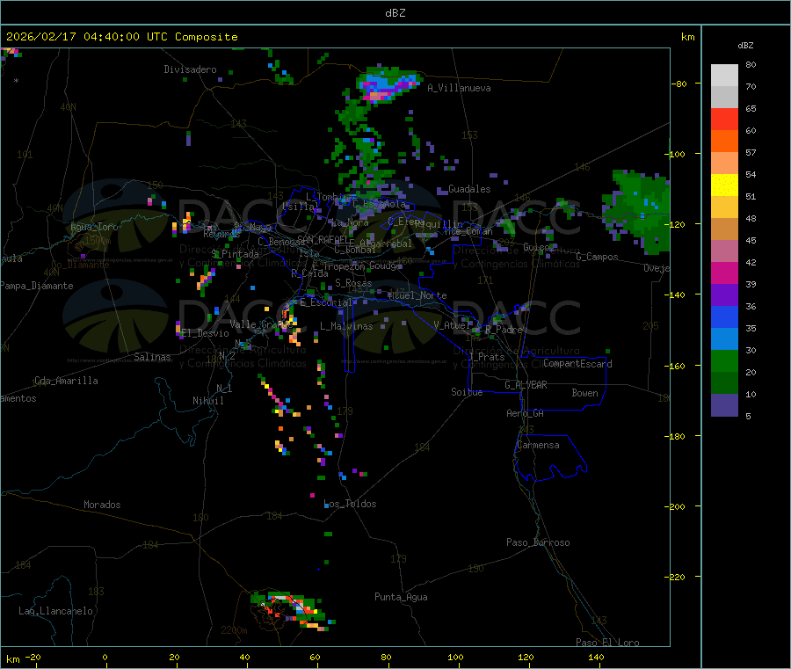The image size is (791, 669).
Task: Click the dBZ title at top
Action: point(395,13)
